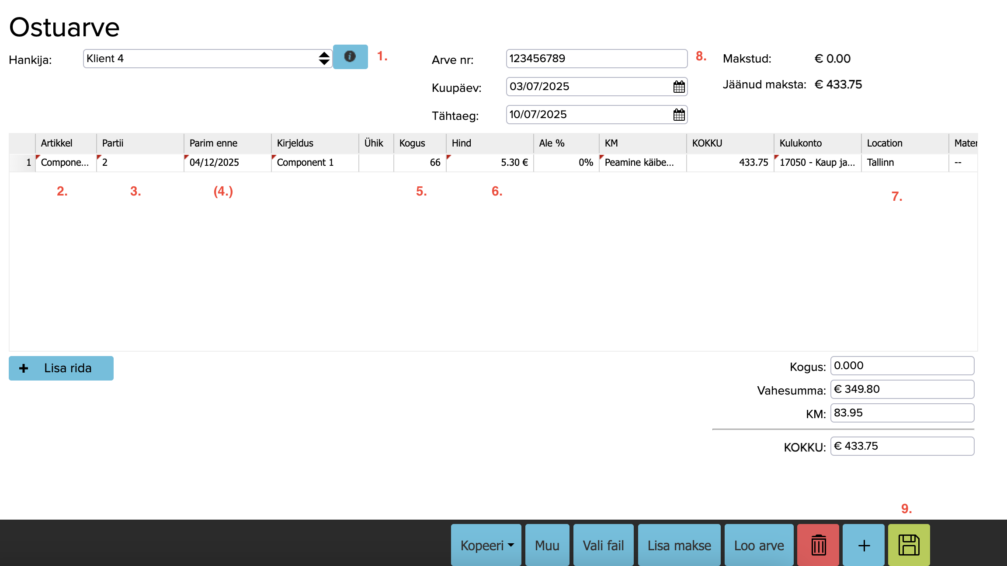Select the Kogus cell showing 66
1007x566 pixels.
420,163
